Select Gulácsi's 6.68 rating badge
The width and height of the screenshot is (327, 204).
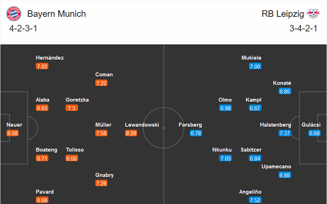coord(314,133)
